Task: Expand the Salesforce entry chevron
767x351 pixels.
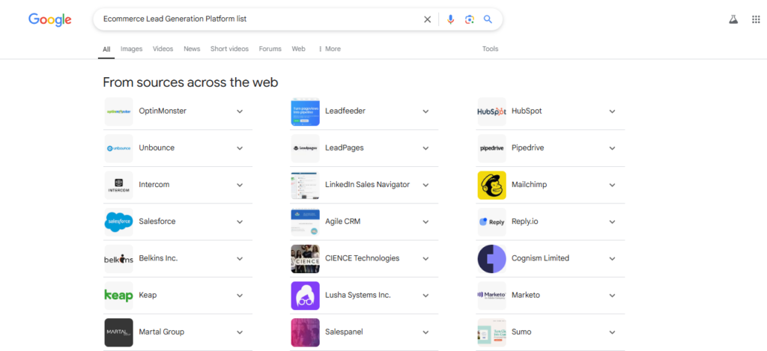Action: (x=240, y=222)
